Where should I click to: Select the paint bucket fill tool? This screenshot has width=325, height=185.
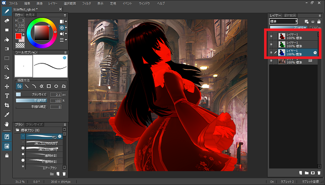pyautogui.click(x=7, y=40)
